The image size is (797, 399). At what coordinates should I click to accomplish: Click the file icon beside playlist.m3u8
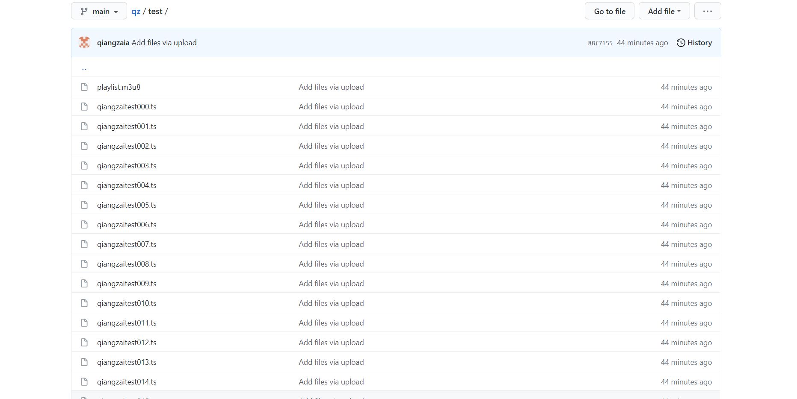(84, 87)
